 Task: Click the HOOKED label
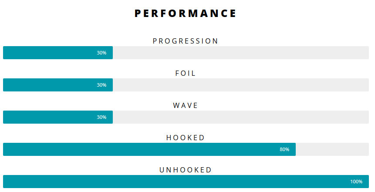click(186, 138)
